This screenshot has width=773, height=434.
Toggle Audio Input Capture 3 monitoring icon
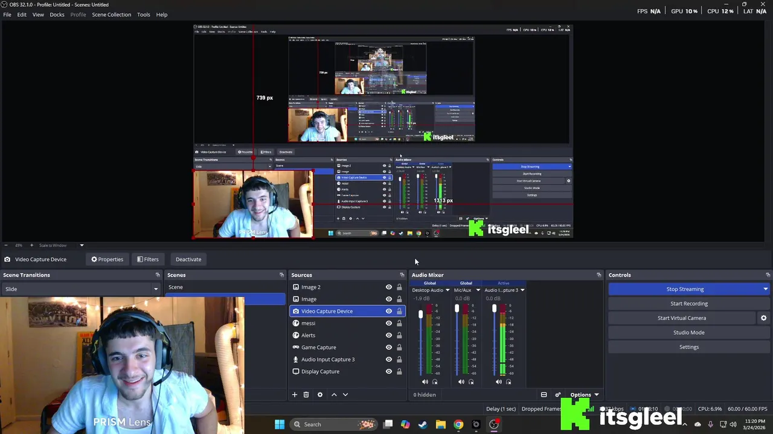[508, 382]
